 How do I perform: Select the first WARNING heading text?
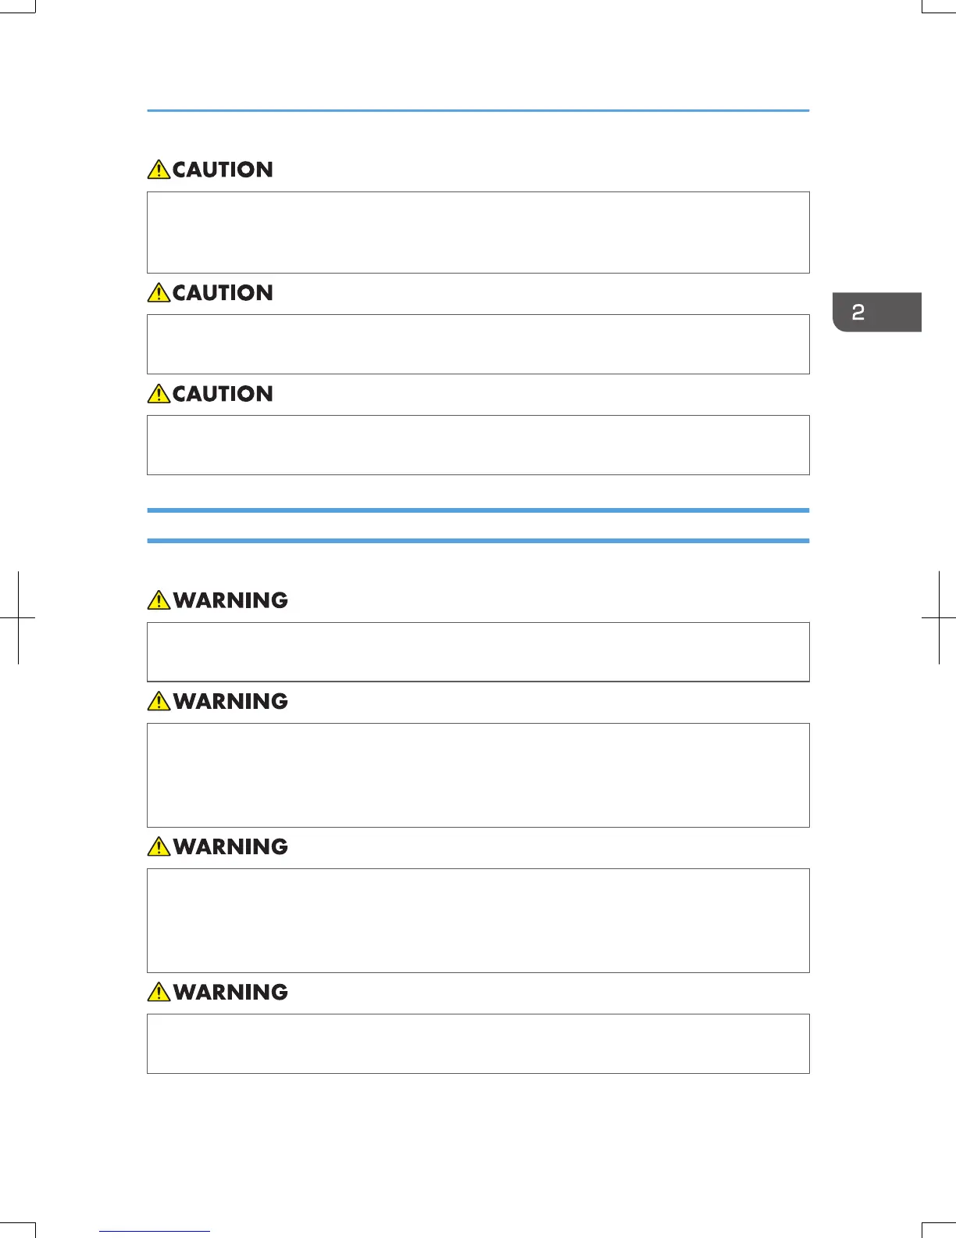(x=230, y=600)
